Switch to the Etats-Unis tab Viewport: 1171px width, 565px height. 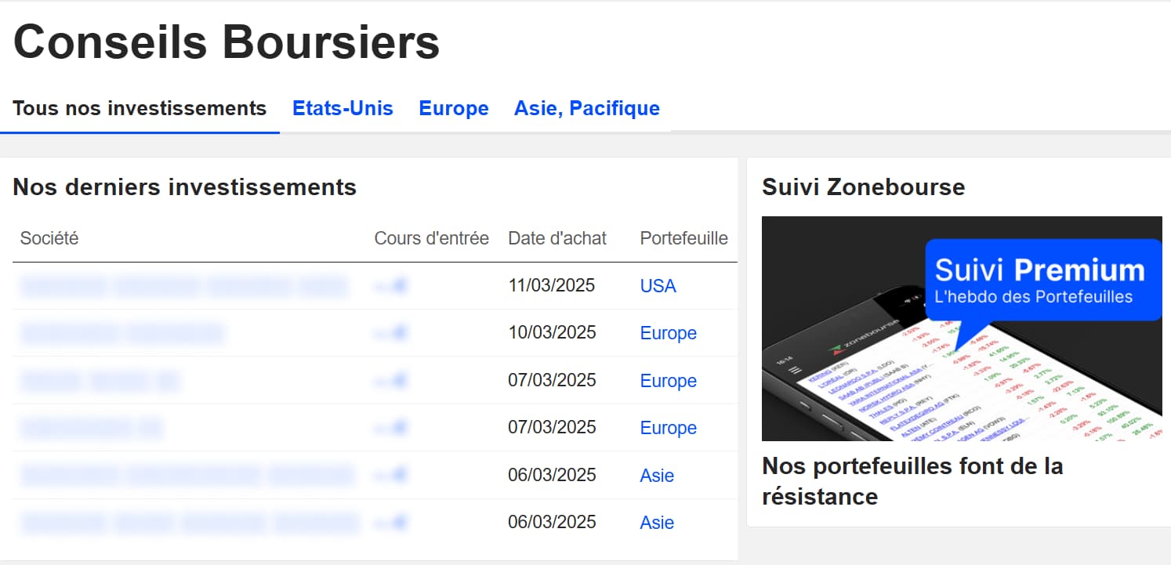pos(343,108)
